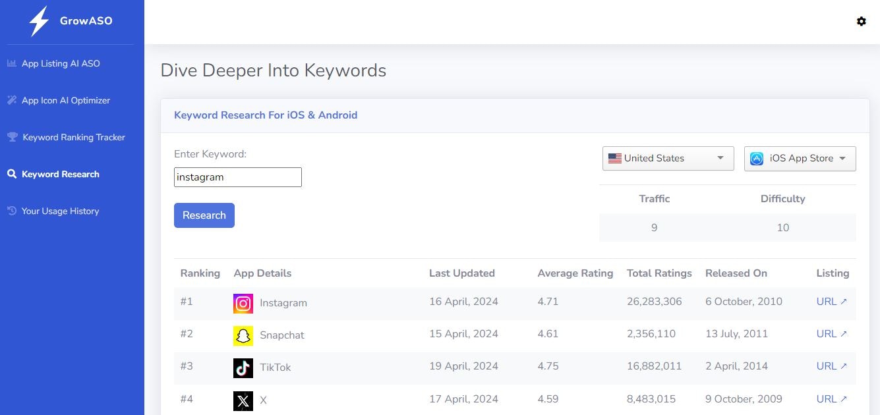This screenshot has height=415, width=880.
Task: Click the App Store icon in store selector
Action: point(757,158)
